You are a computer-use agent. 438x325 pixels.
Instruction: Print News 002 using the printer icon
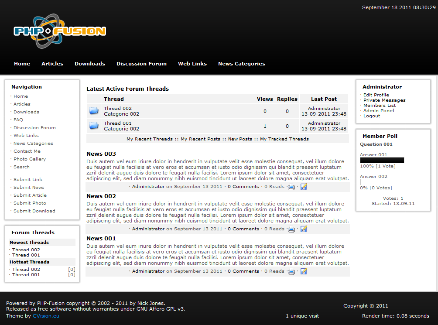pos(291,229)
